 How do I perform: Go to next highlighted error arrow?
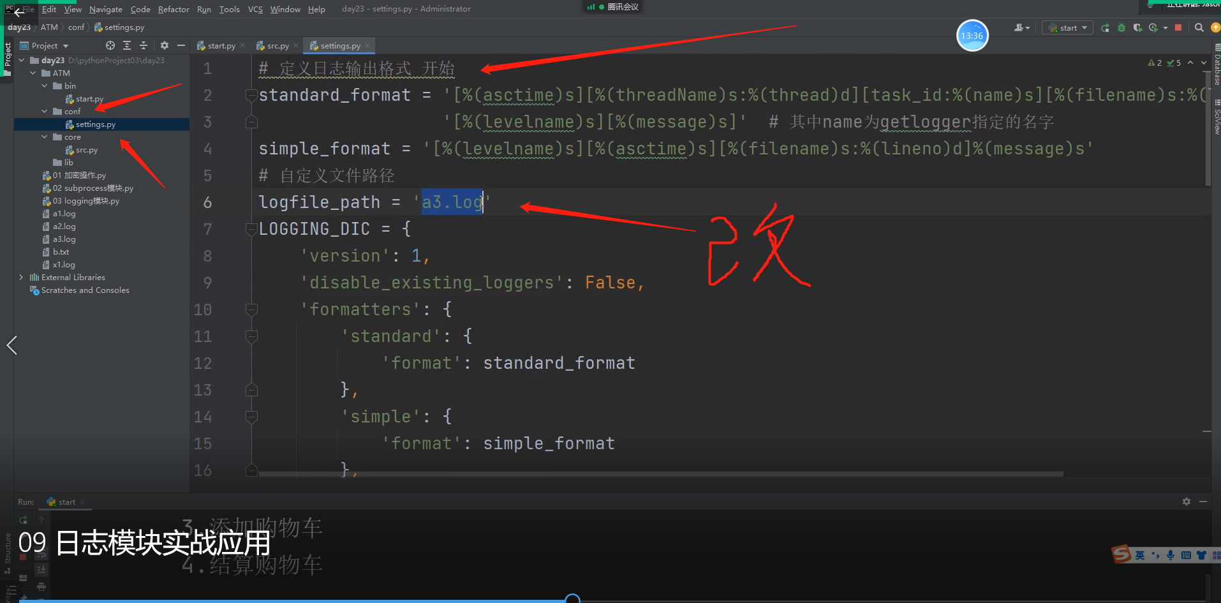coord(1204,63)
